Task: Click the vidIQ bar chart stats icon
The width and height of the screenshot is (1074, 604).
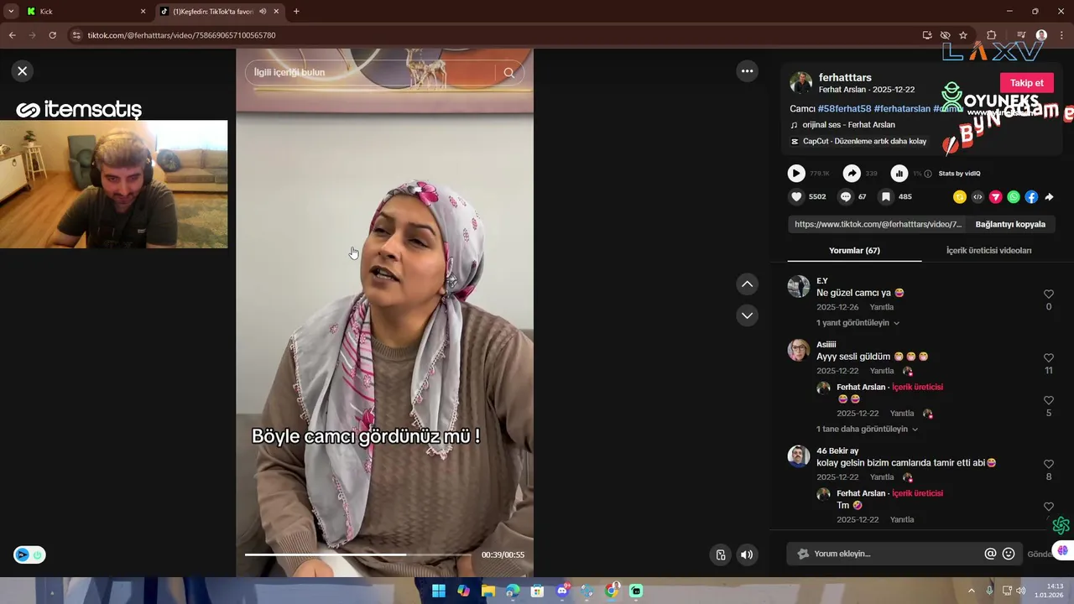Action: point(899,174)
